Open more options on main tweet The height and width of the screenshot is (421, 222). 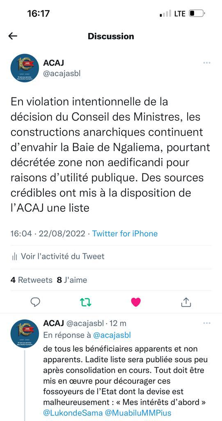point(207,63)
